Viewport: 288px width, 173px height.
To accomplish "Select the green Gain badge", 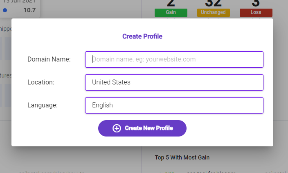I will (x=171, y=13).
